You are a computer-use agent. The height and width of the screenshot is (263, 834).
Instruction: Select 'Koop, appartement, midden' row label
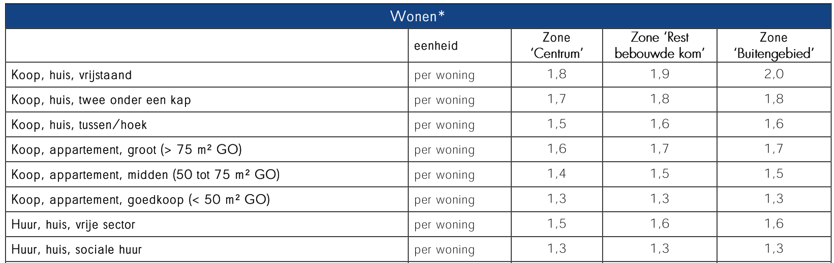tap(145, 175)
